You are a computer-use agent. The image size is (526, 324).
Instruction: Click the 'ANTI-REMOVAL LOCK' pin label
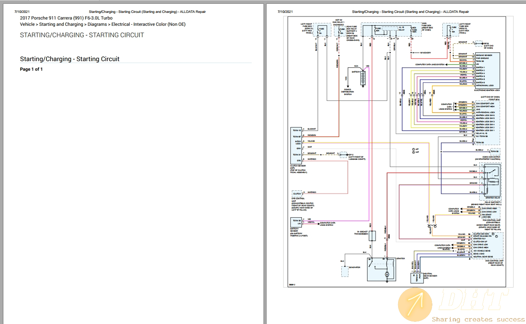(485, 112)
